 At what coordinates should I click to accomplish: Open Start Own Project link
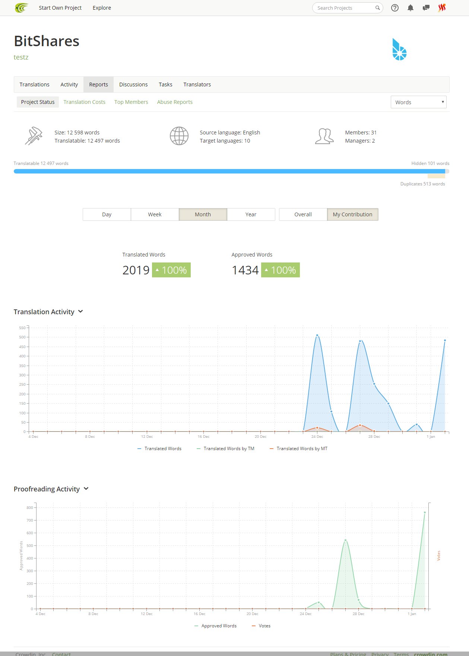point(60,8)
